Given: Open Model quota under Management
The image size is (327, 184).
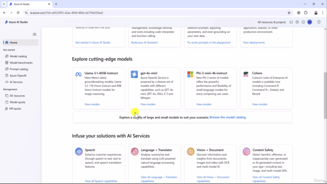Looking at the screenshot, I should click(17, 102).
